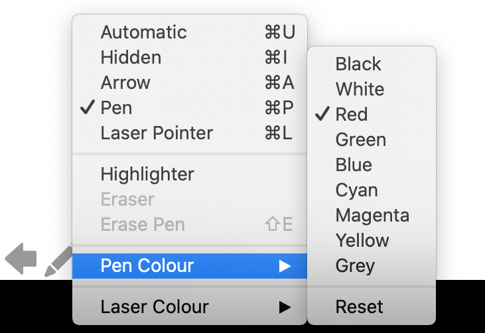Click the back arrow icon
Image resolution: width=485 pixels, height=333 pixels.
tap(21, 259)
